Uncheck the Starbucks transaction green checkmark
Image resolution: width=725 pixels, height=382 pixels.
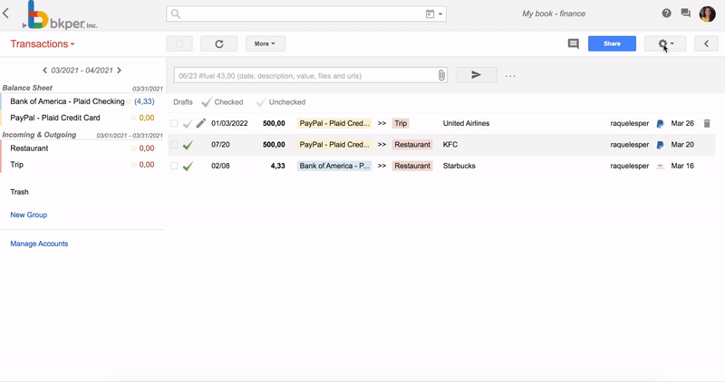(x=188, y=167)
